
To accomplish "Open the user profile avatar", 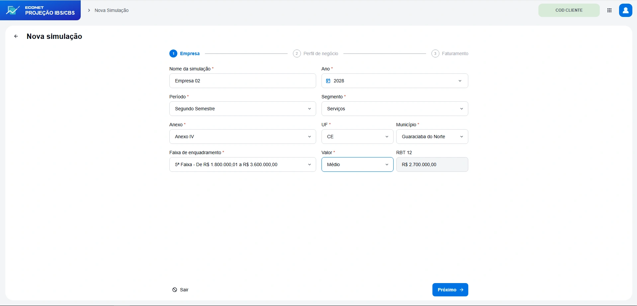I will pyautogui.click(x=626, y=10).
